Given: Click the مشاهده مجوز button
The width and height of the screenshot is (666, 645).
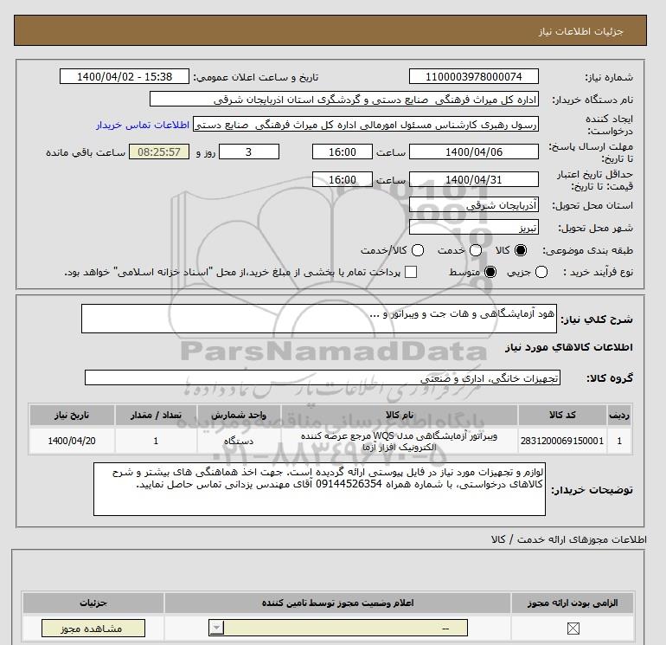Looking at the screenshot, I should pyautogui.click(x=93, y=629).
